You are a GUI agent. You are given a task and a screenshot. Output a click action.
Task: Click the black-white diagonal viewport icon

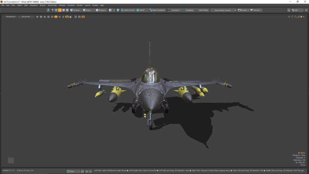71,17
